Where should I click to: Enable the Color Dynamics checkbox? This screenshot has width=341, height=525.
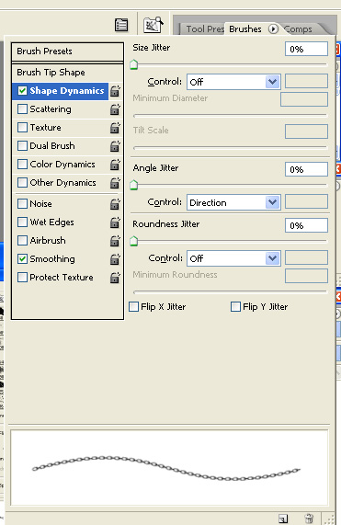22,165
